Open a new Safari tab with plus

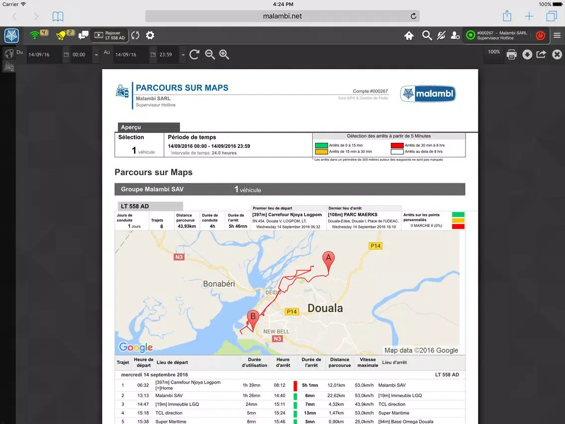pos(529,16)
